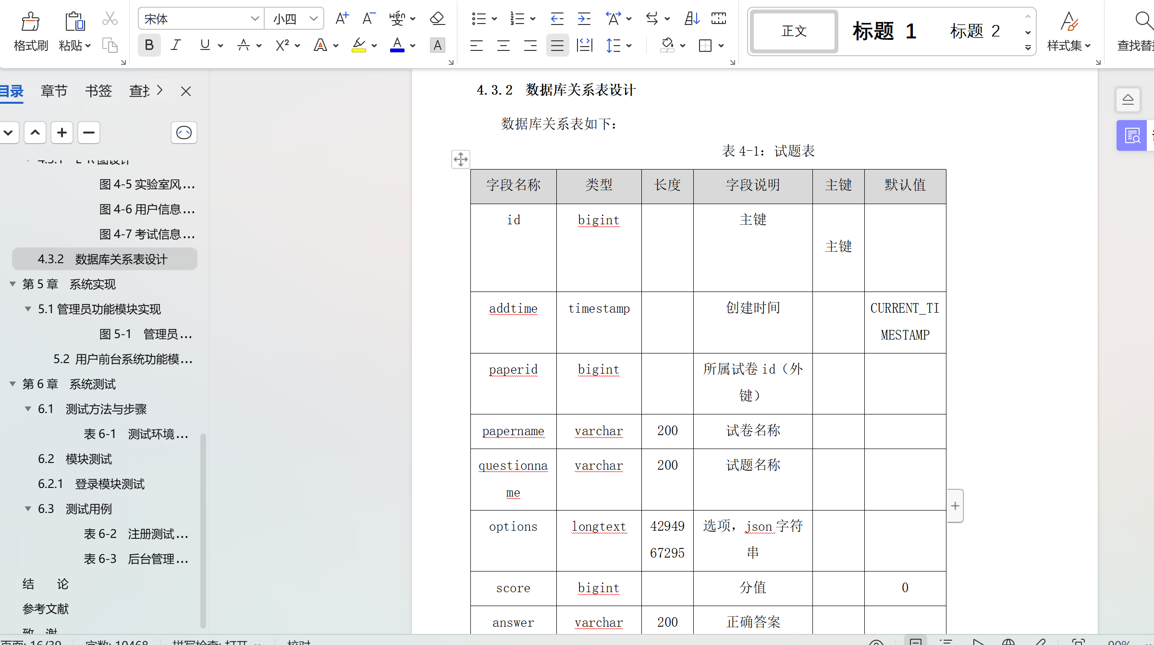Viewport: 1154px width, 645px height.
Task: Jump to 5.1 管理员功能模块实现 in outline
Action: pos(99,309)
